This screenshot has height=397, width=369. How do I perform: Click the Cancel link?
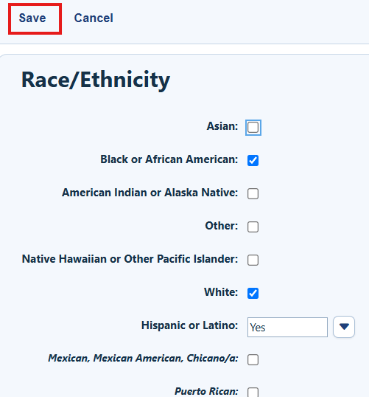tap(94, 18)
